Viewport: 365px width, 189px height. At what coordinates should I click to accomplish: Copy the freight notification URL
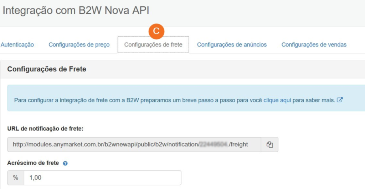[x=269, y=145]
